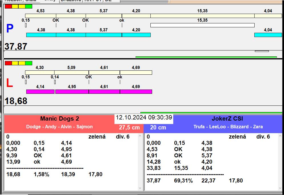
Task: Open the KK / ST tab
Action: 93,1
